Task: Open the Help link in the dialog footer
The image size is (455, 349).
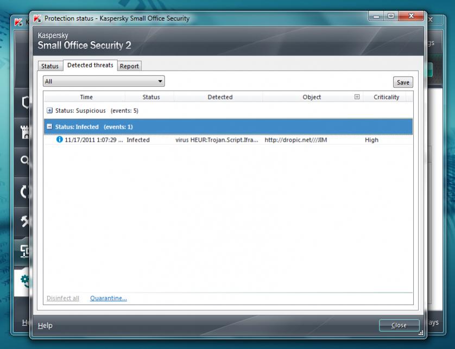Action: click(x=45, y=326)
